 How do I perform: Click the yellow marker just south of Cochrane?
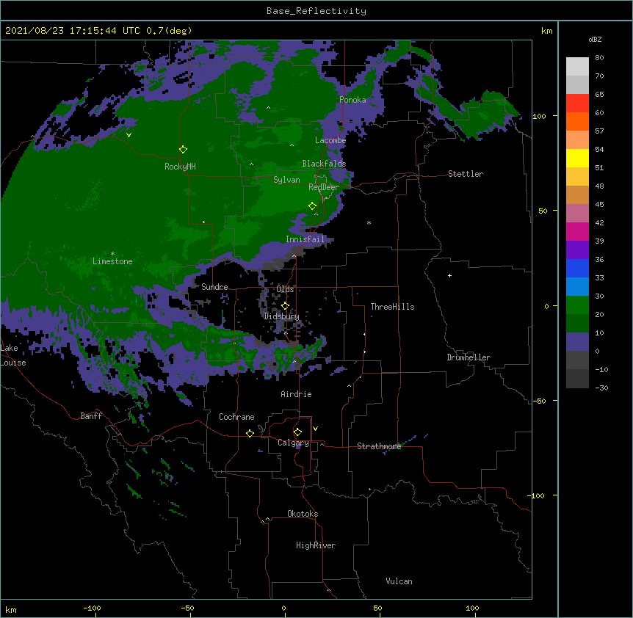250,433
